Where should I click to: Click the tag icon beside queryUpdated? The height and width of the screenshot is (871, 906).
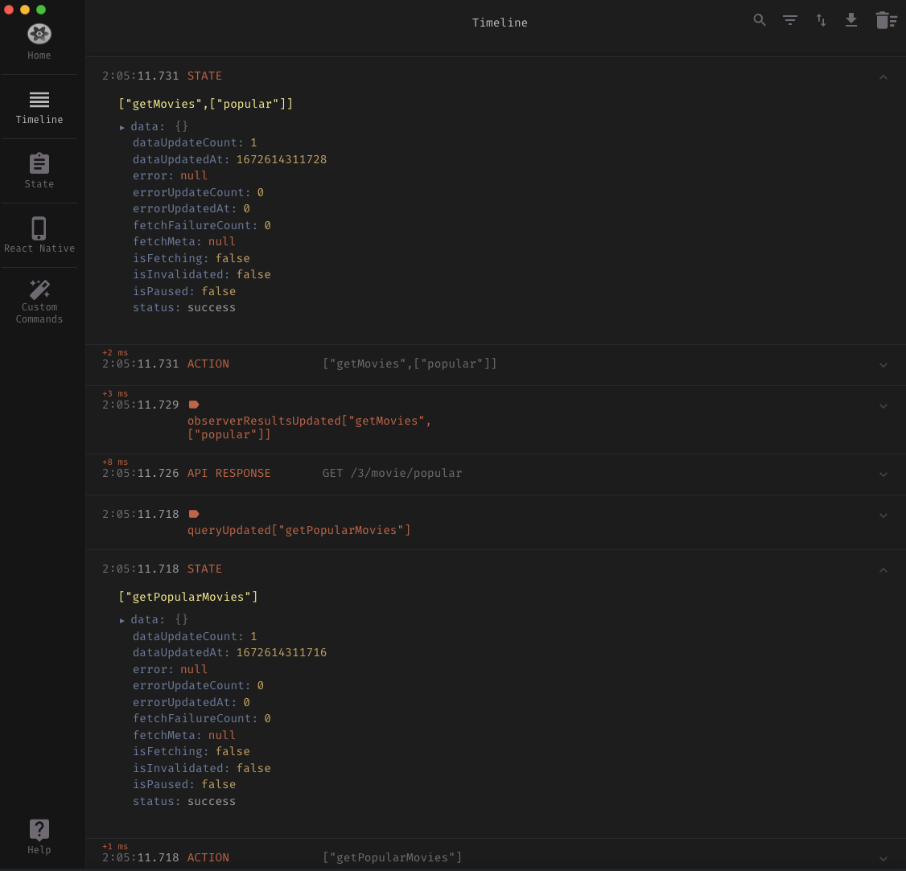[x=194, y=514]
